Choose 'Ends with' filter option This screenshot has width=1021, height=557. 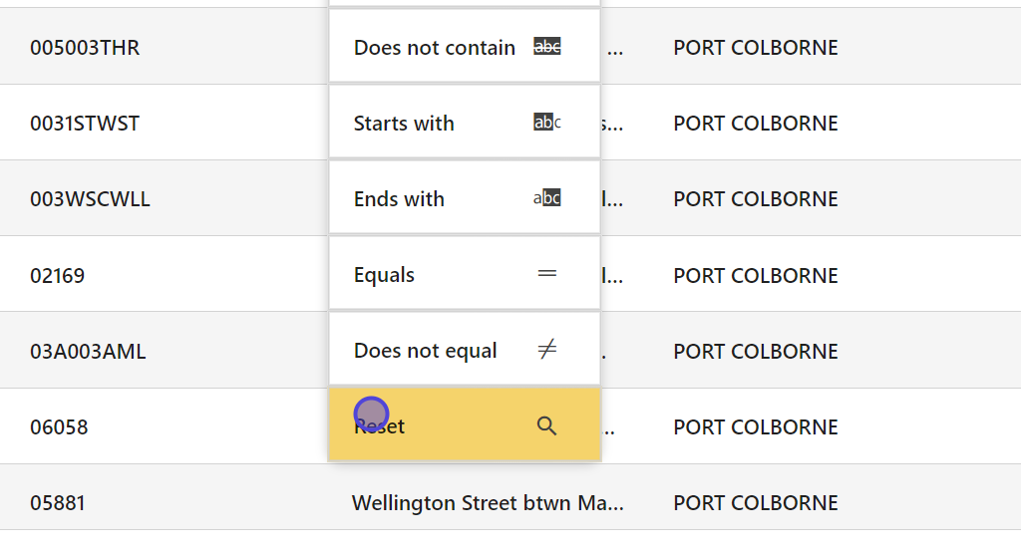point(399,198)
